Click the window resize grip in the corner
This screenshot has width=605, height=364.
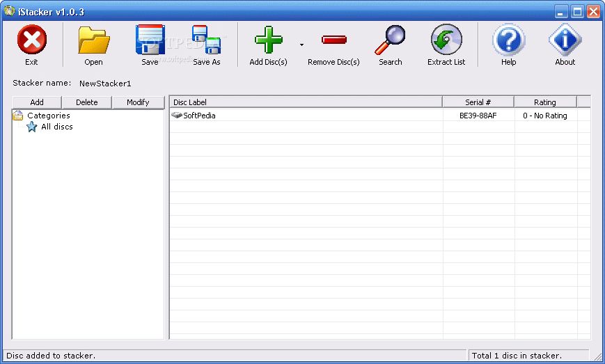click(x=597, y=356)
